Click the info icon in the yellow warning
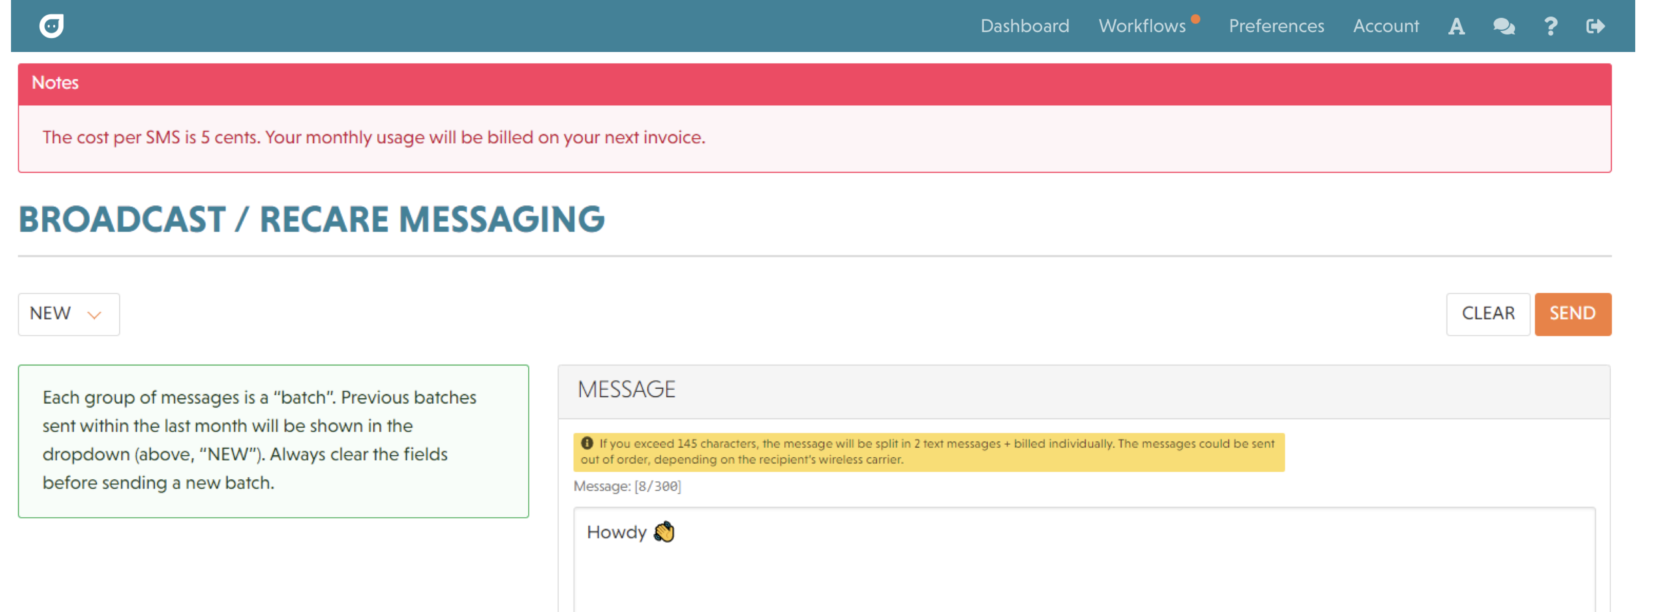1653x612 pixels. pos(587,443)
